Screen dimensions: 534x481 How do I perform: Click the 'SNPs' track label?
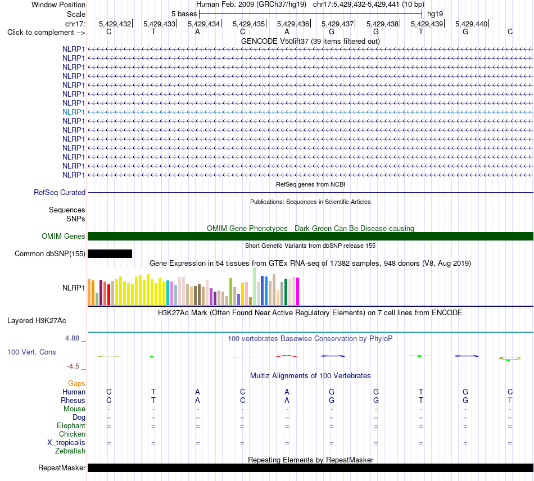click(76, 219)
